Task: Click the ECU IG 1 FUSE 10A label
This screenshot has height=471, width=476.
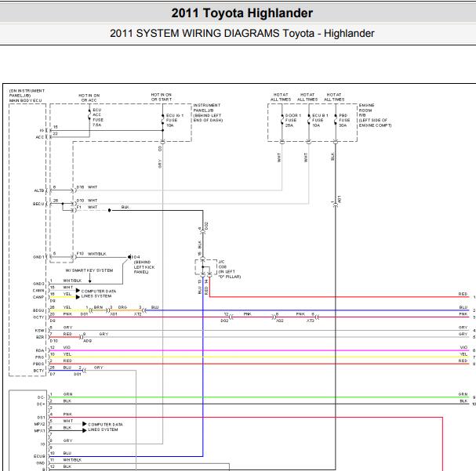Action: coord(175,121)
